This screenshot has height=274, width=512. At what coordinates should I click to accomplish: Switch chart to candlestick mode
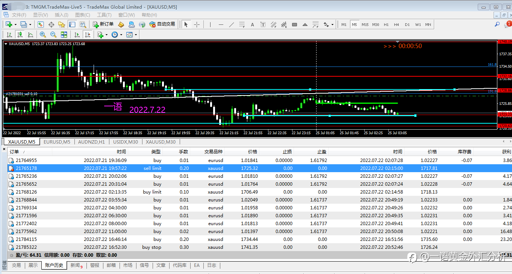(x=20, y=35)
